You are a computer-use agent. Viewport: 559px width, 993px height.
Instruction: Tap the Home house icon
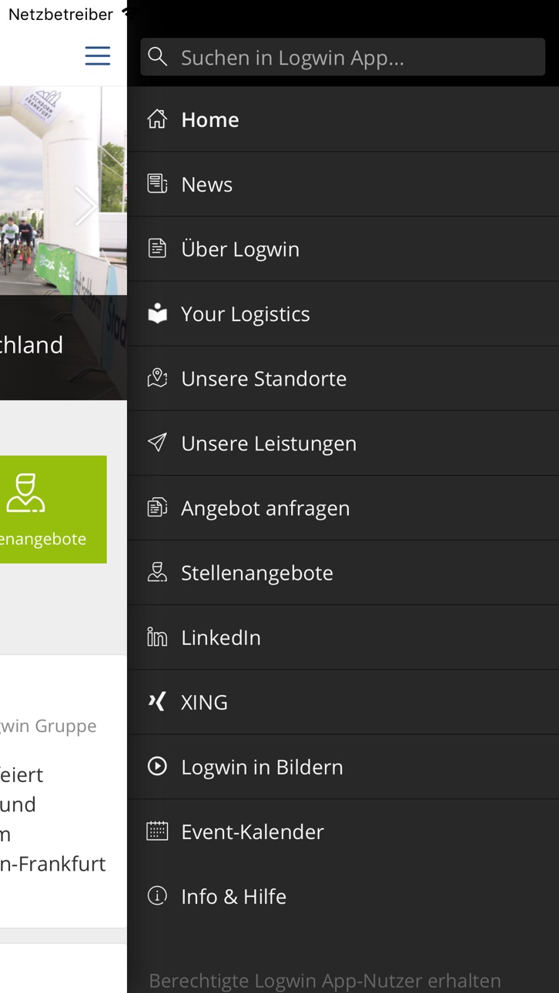[x=157, y=119]
